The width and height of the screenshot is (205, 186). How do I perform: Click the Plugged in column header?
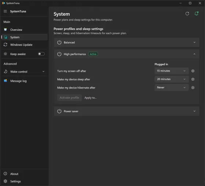[161, 64]
